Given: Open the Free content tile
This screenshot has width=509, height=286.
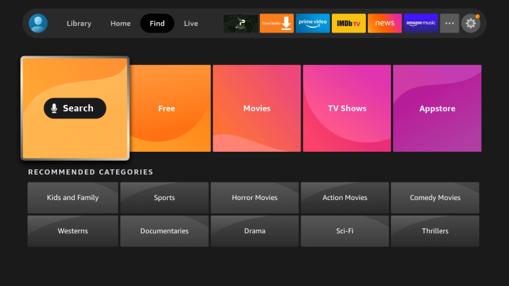Looking at the screenshot, I should 170,108.
